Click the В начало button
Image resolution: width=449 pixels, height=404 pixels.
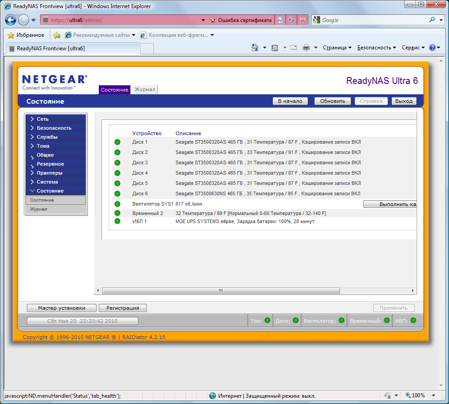(x=290, y=101)
